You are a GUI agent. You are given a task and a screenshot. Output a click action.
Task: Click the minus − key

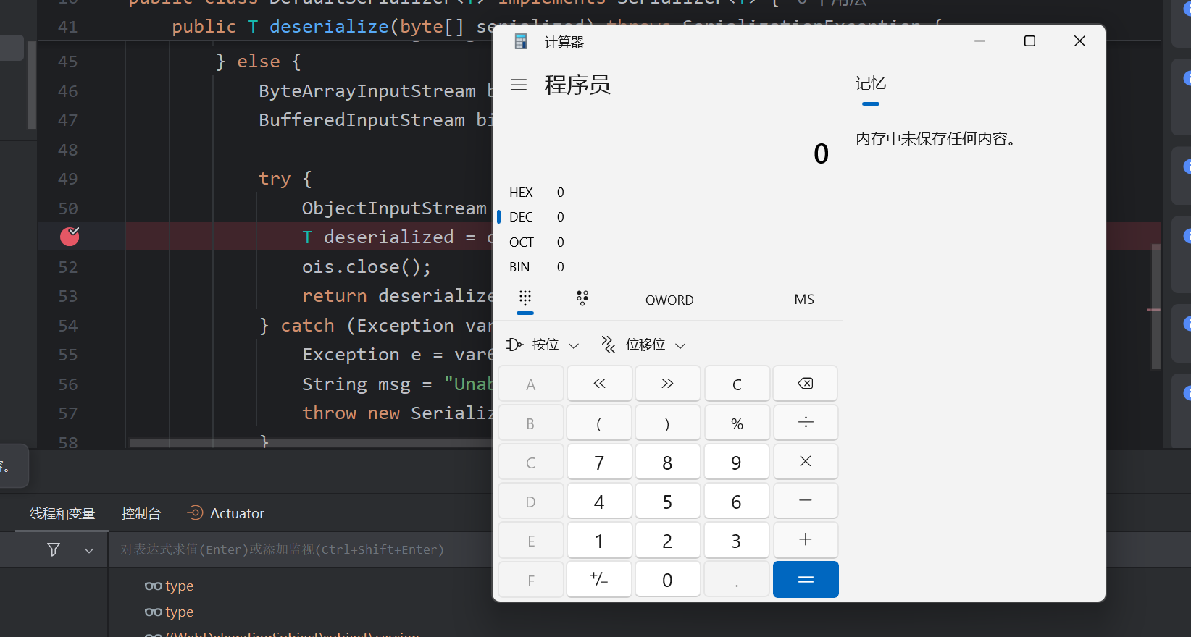point(805,501)
